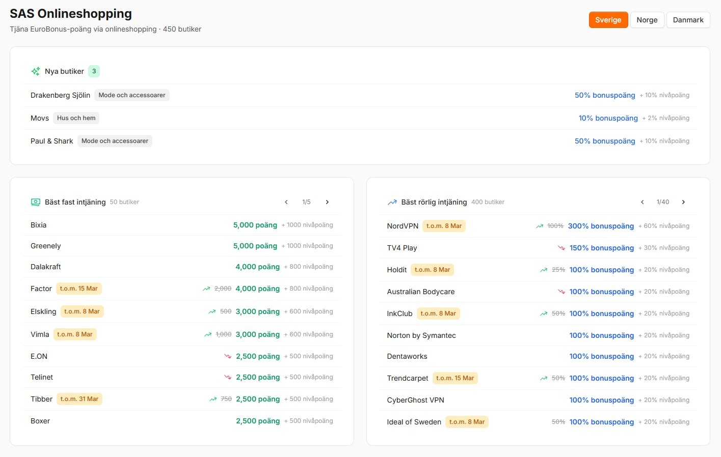Screen dimensions: 721x457
Task: Click the red down-trend icon on the TV4 Play row
Action: [561, 248]
